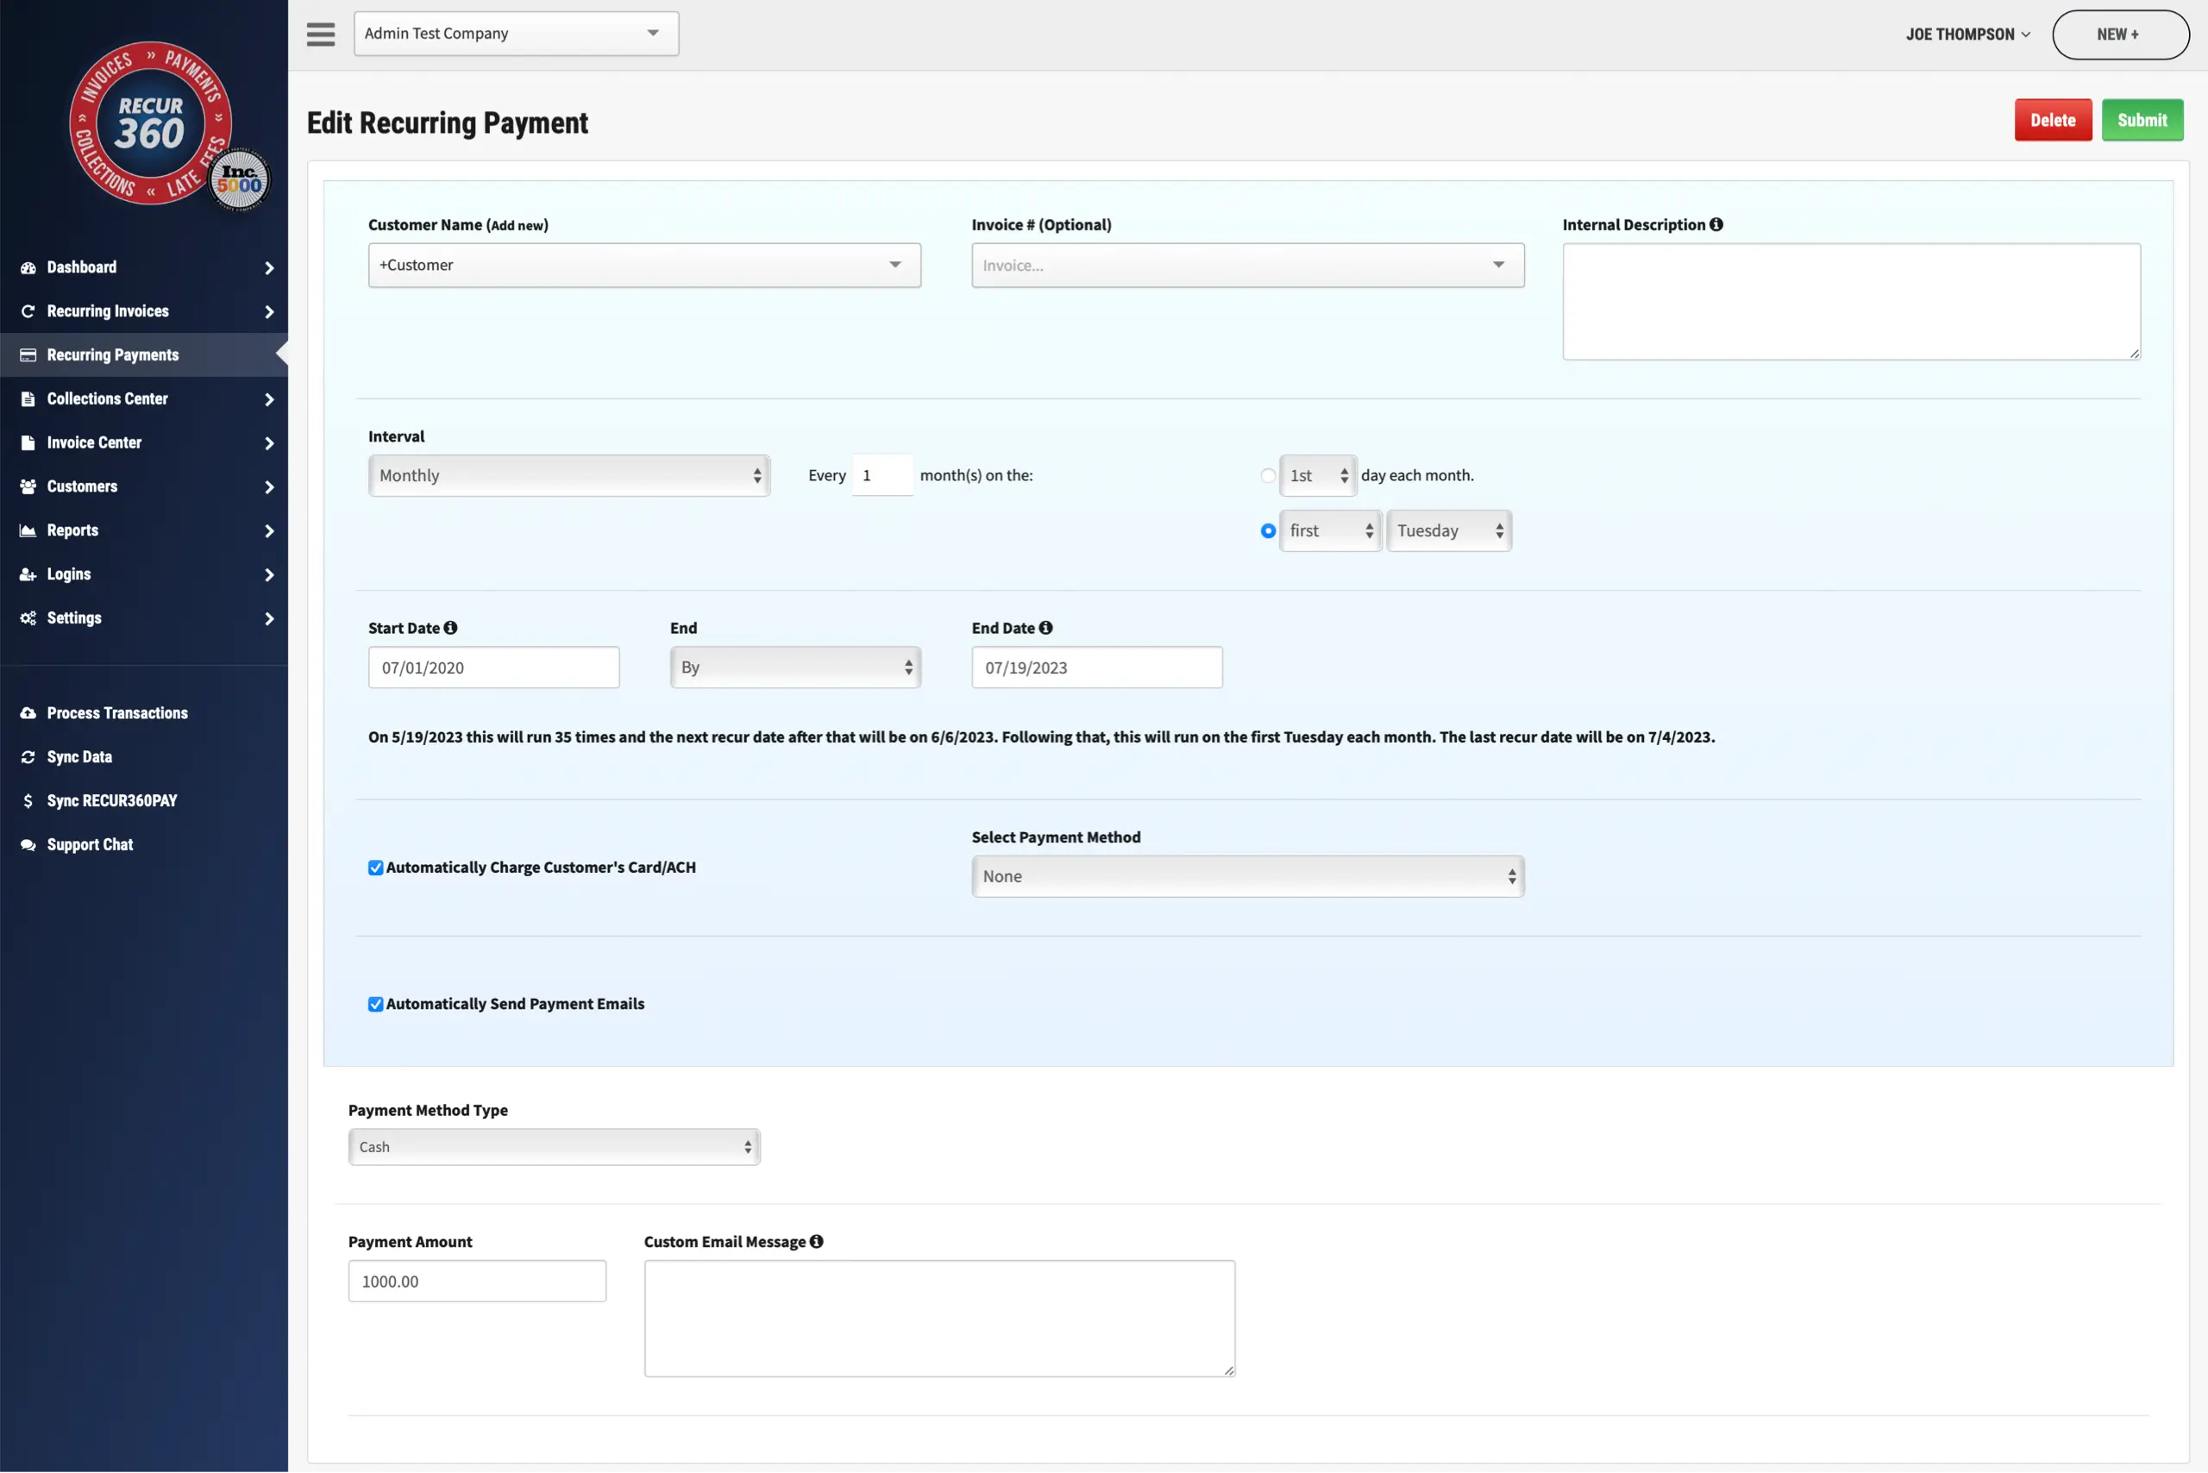2208x1473 pixels.
Task: Click the Start Date info icon
Action: [x=450, y=628]
